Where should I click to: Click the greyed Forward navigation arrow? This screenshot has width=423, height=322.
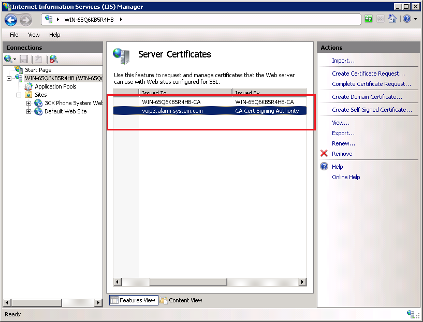tap(25, 20)
